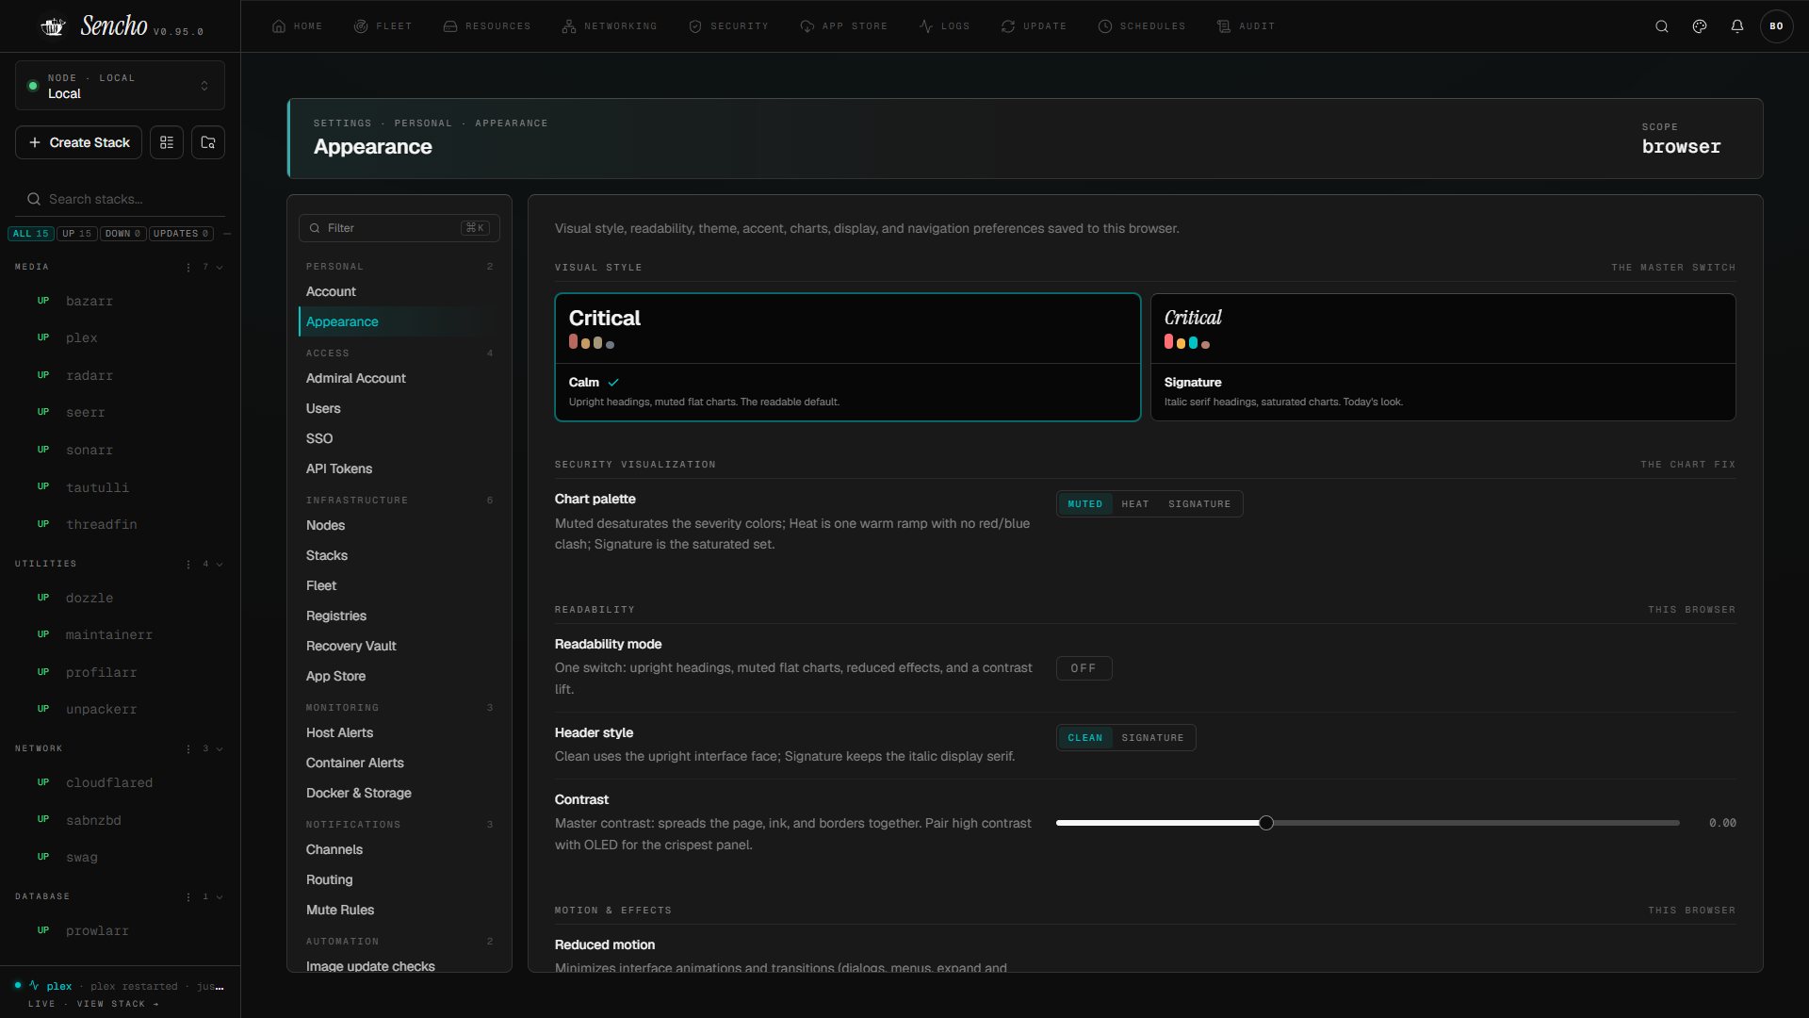Viewport: 1809px width, 1018px height.
Task: Click the Search stacks field
Action: pyautogui.click(x=120, y=200)
